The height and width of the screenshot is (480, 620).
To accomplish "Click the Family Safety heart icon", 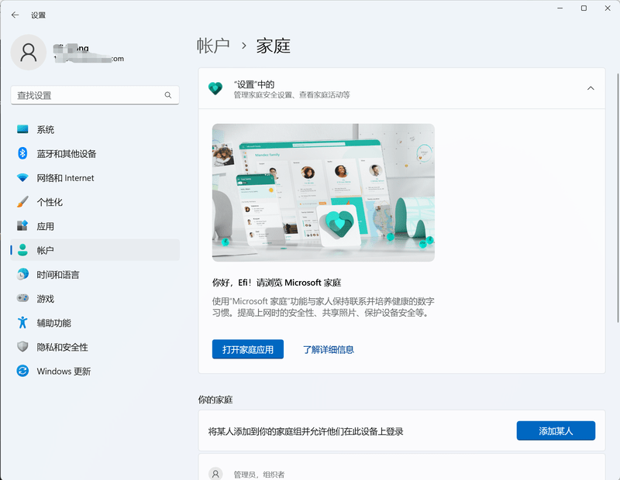I will (215, 88).
